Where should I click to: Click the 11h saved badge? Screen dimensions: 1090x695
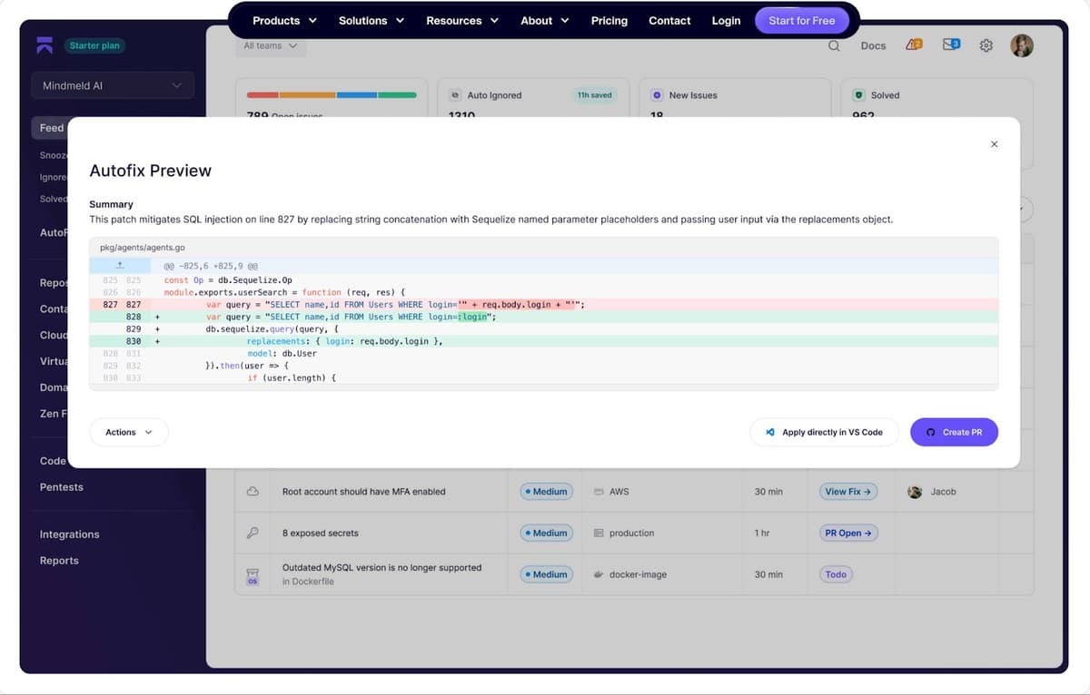[x=595, y=95]
